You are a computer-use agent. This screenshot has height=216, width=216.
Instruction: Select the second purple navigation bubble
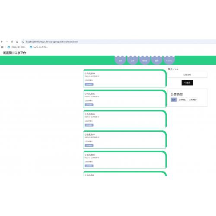133,60
